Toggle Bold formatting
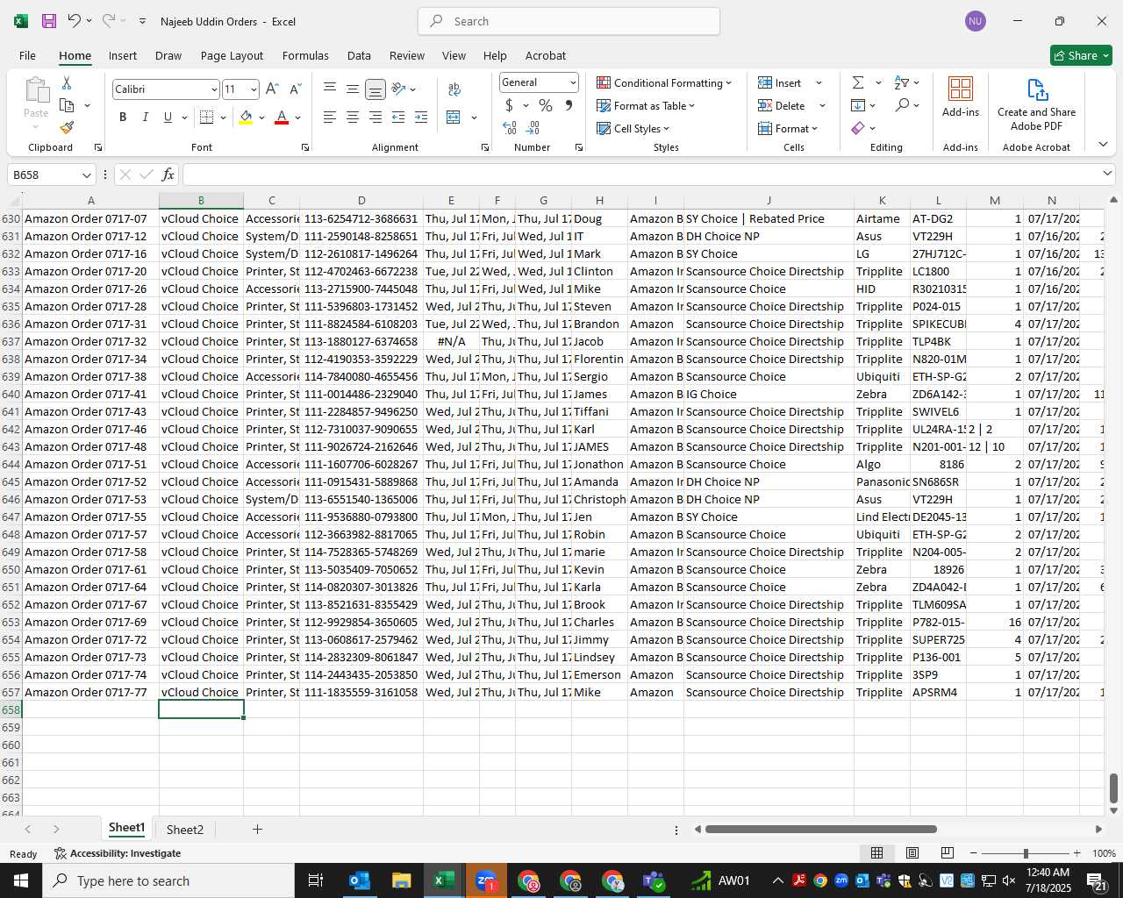 click(x=123, y=118)
